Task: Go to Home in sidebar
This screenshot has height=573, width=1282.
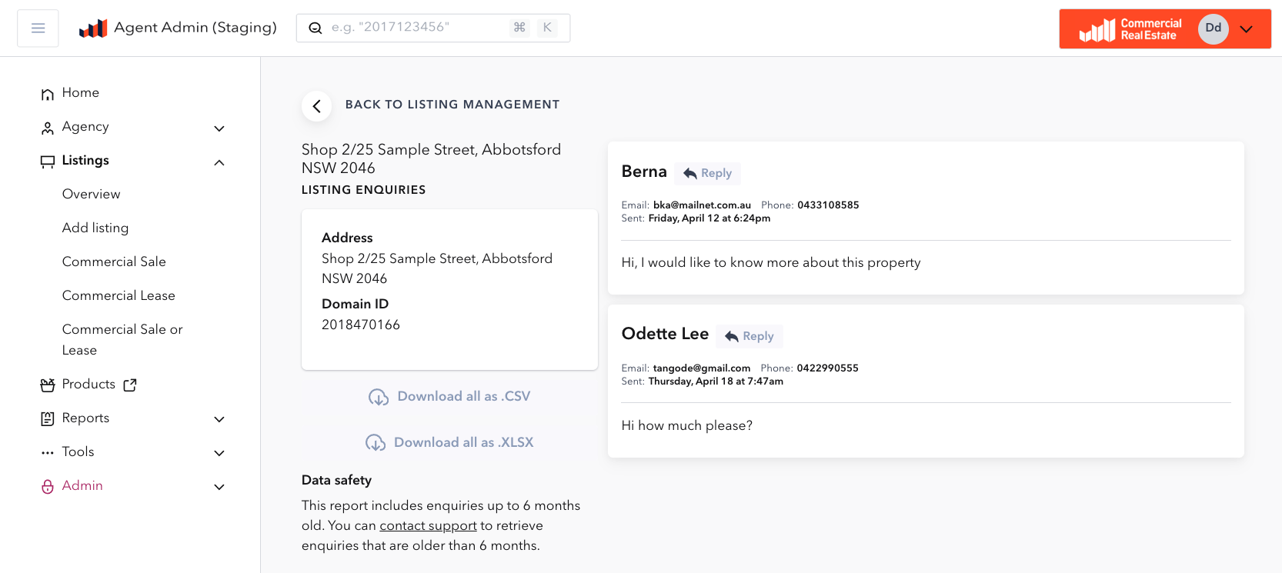Action: coord(81,93)
